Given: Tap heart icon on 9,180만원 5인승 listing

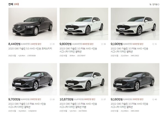Looking at the screenshot, I should [x=153, y=99].
